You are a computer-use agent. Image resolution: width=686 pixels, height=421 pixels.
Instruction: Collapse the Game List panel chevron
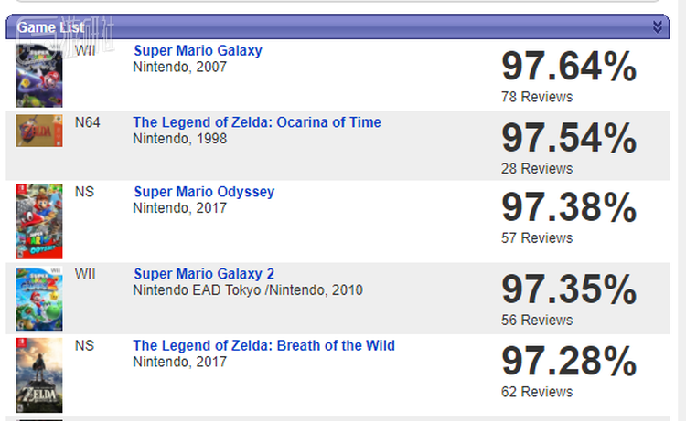pos(657,26)
